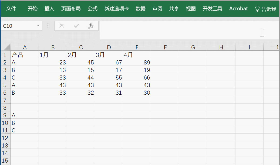280x165 pixels.
Task: Select cell with value 31
Action: click(109, 92)
